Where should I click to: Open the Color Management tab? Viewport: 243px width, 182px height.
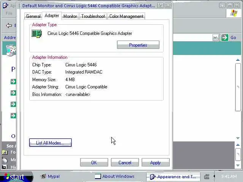click(x=126, y=16)
